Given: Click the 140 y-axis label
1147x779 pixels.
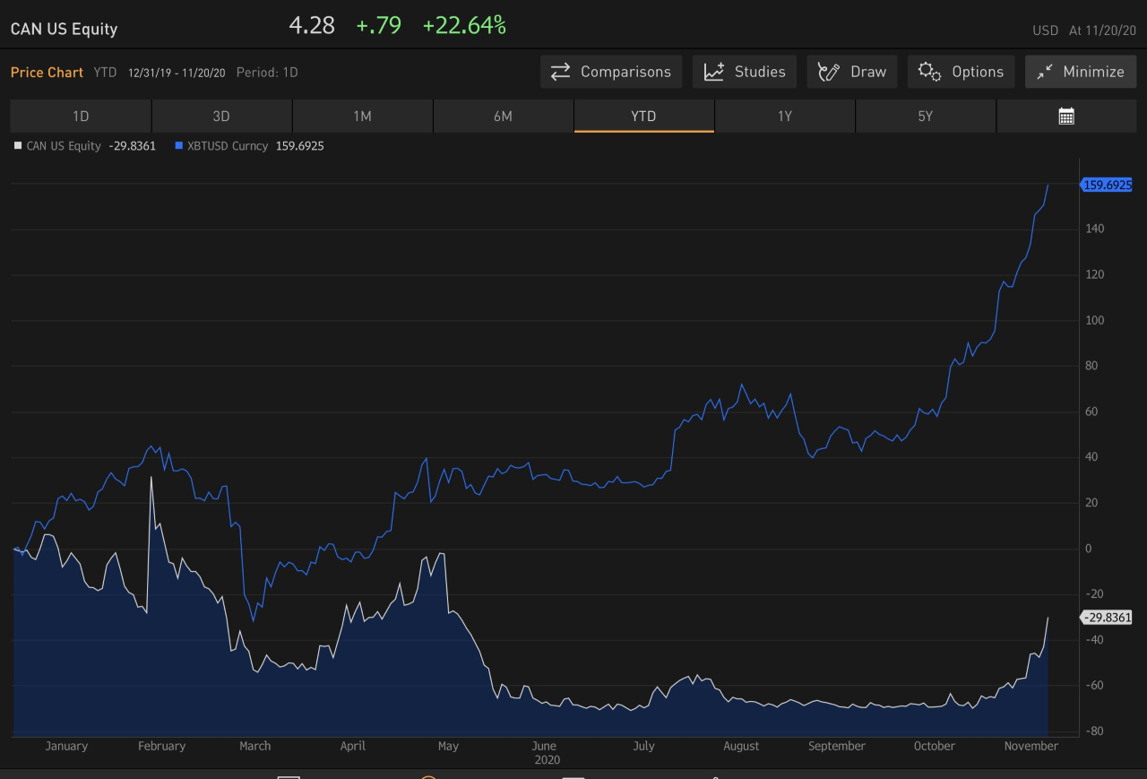Looking at the screenshot, I should tap(1095, 229).
